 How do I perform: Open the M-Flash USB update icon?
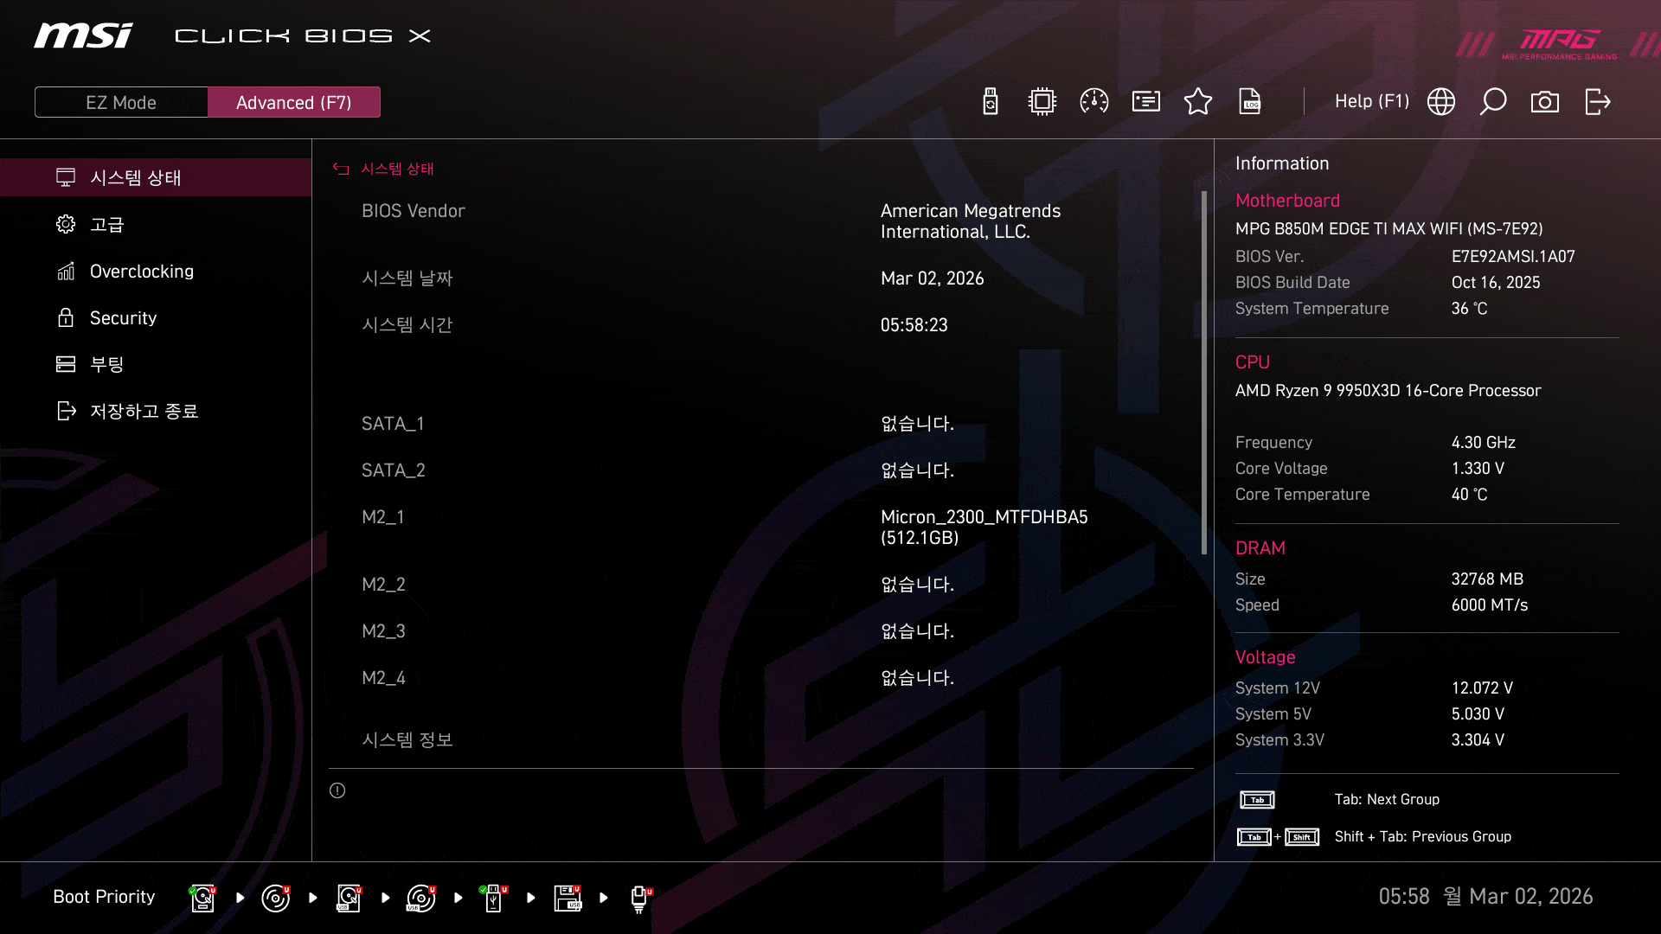(991, 102)
